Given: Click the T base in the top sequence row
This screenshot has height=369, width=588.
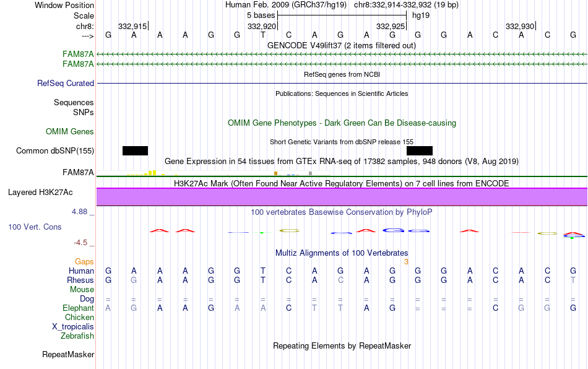Looking at the screenshot, I should pyautogui.click(x=263, y=35).
